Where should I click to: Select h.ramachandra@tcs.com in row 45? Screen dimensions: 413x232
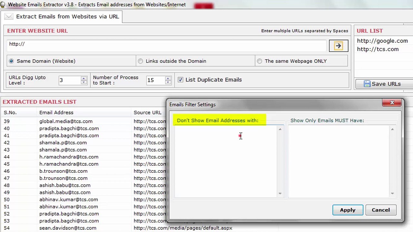[69, 164]
